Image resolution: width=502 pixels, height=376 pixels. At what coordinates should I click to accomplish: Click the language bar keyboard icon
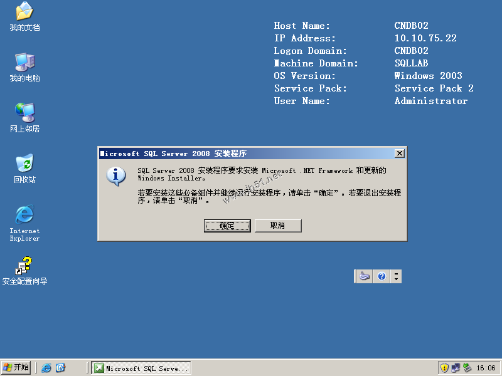pyautogui.click(x=365, y=276)
